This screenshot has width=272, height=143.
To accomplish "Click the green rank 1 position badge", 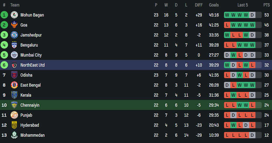I will pos(4,15).
